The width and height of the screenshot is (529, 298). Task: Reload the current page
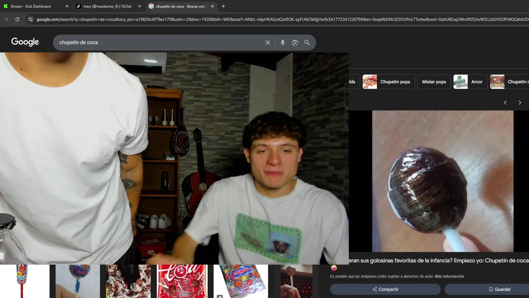coord(17,19)
